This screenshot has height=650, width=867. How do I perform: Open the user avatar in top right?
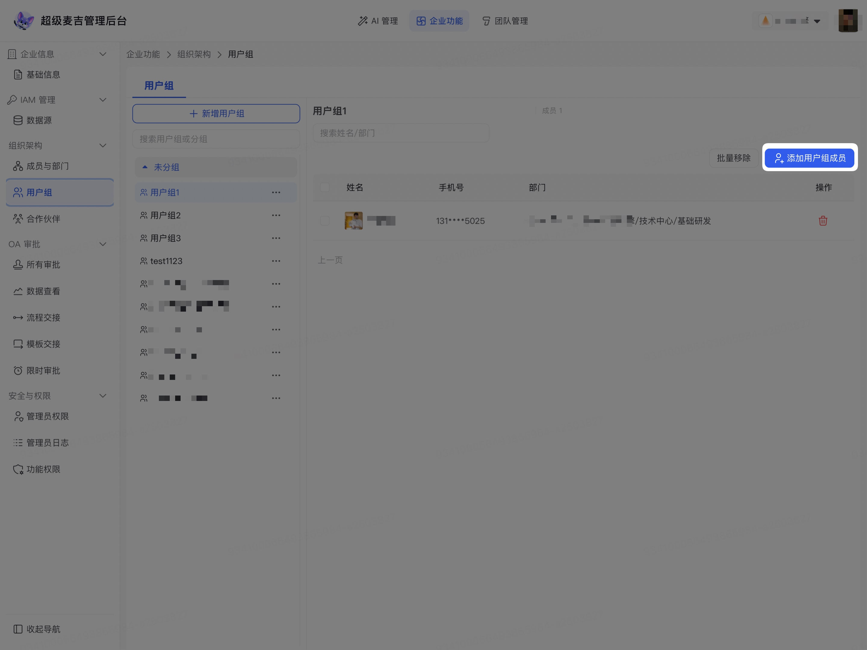848,21
